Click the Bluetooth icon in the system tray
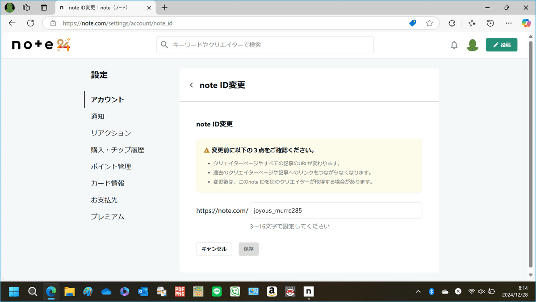Image resolution: width=536 pixels, height=302 pixels. pos(431,291)
